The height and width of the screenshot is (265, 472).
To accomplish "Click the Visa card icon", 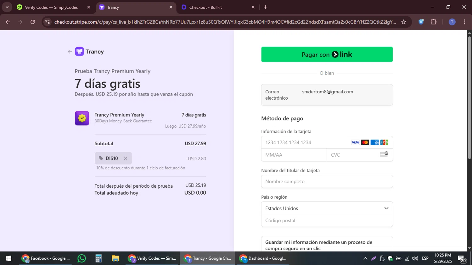I will pyautogui.click(x=355, y=142).
